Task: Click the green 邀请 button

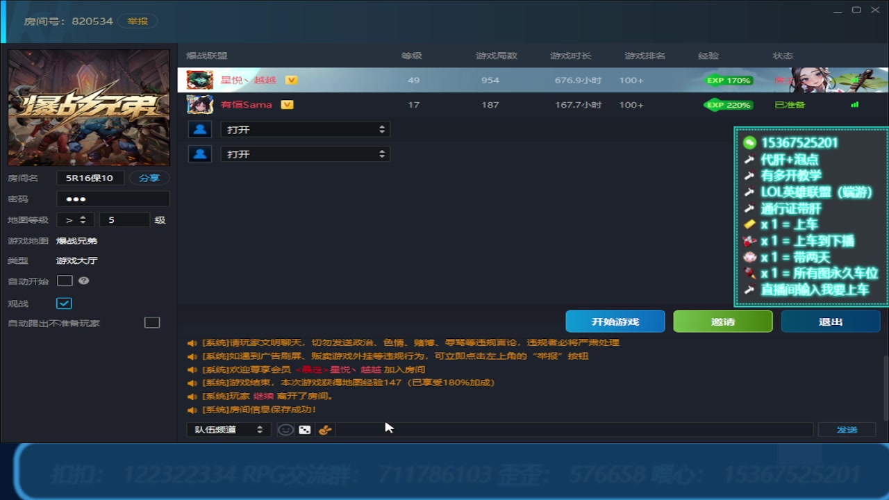Action: [x=723, y=322]
